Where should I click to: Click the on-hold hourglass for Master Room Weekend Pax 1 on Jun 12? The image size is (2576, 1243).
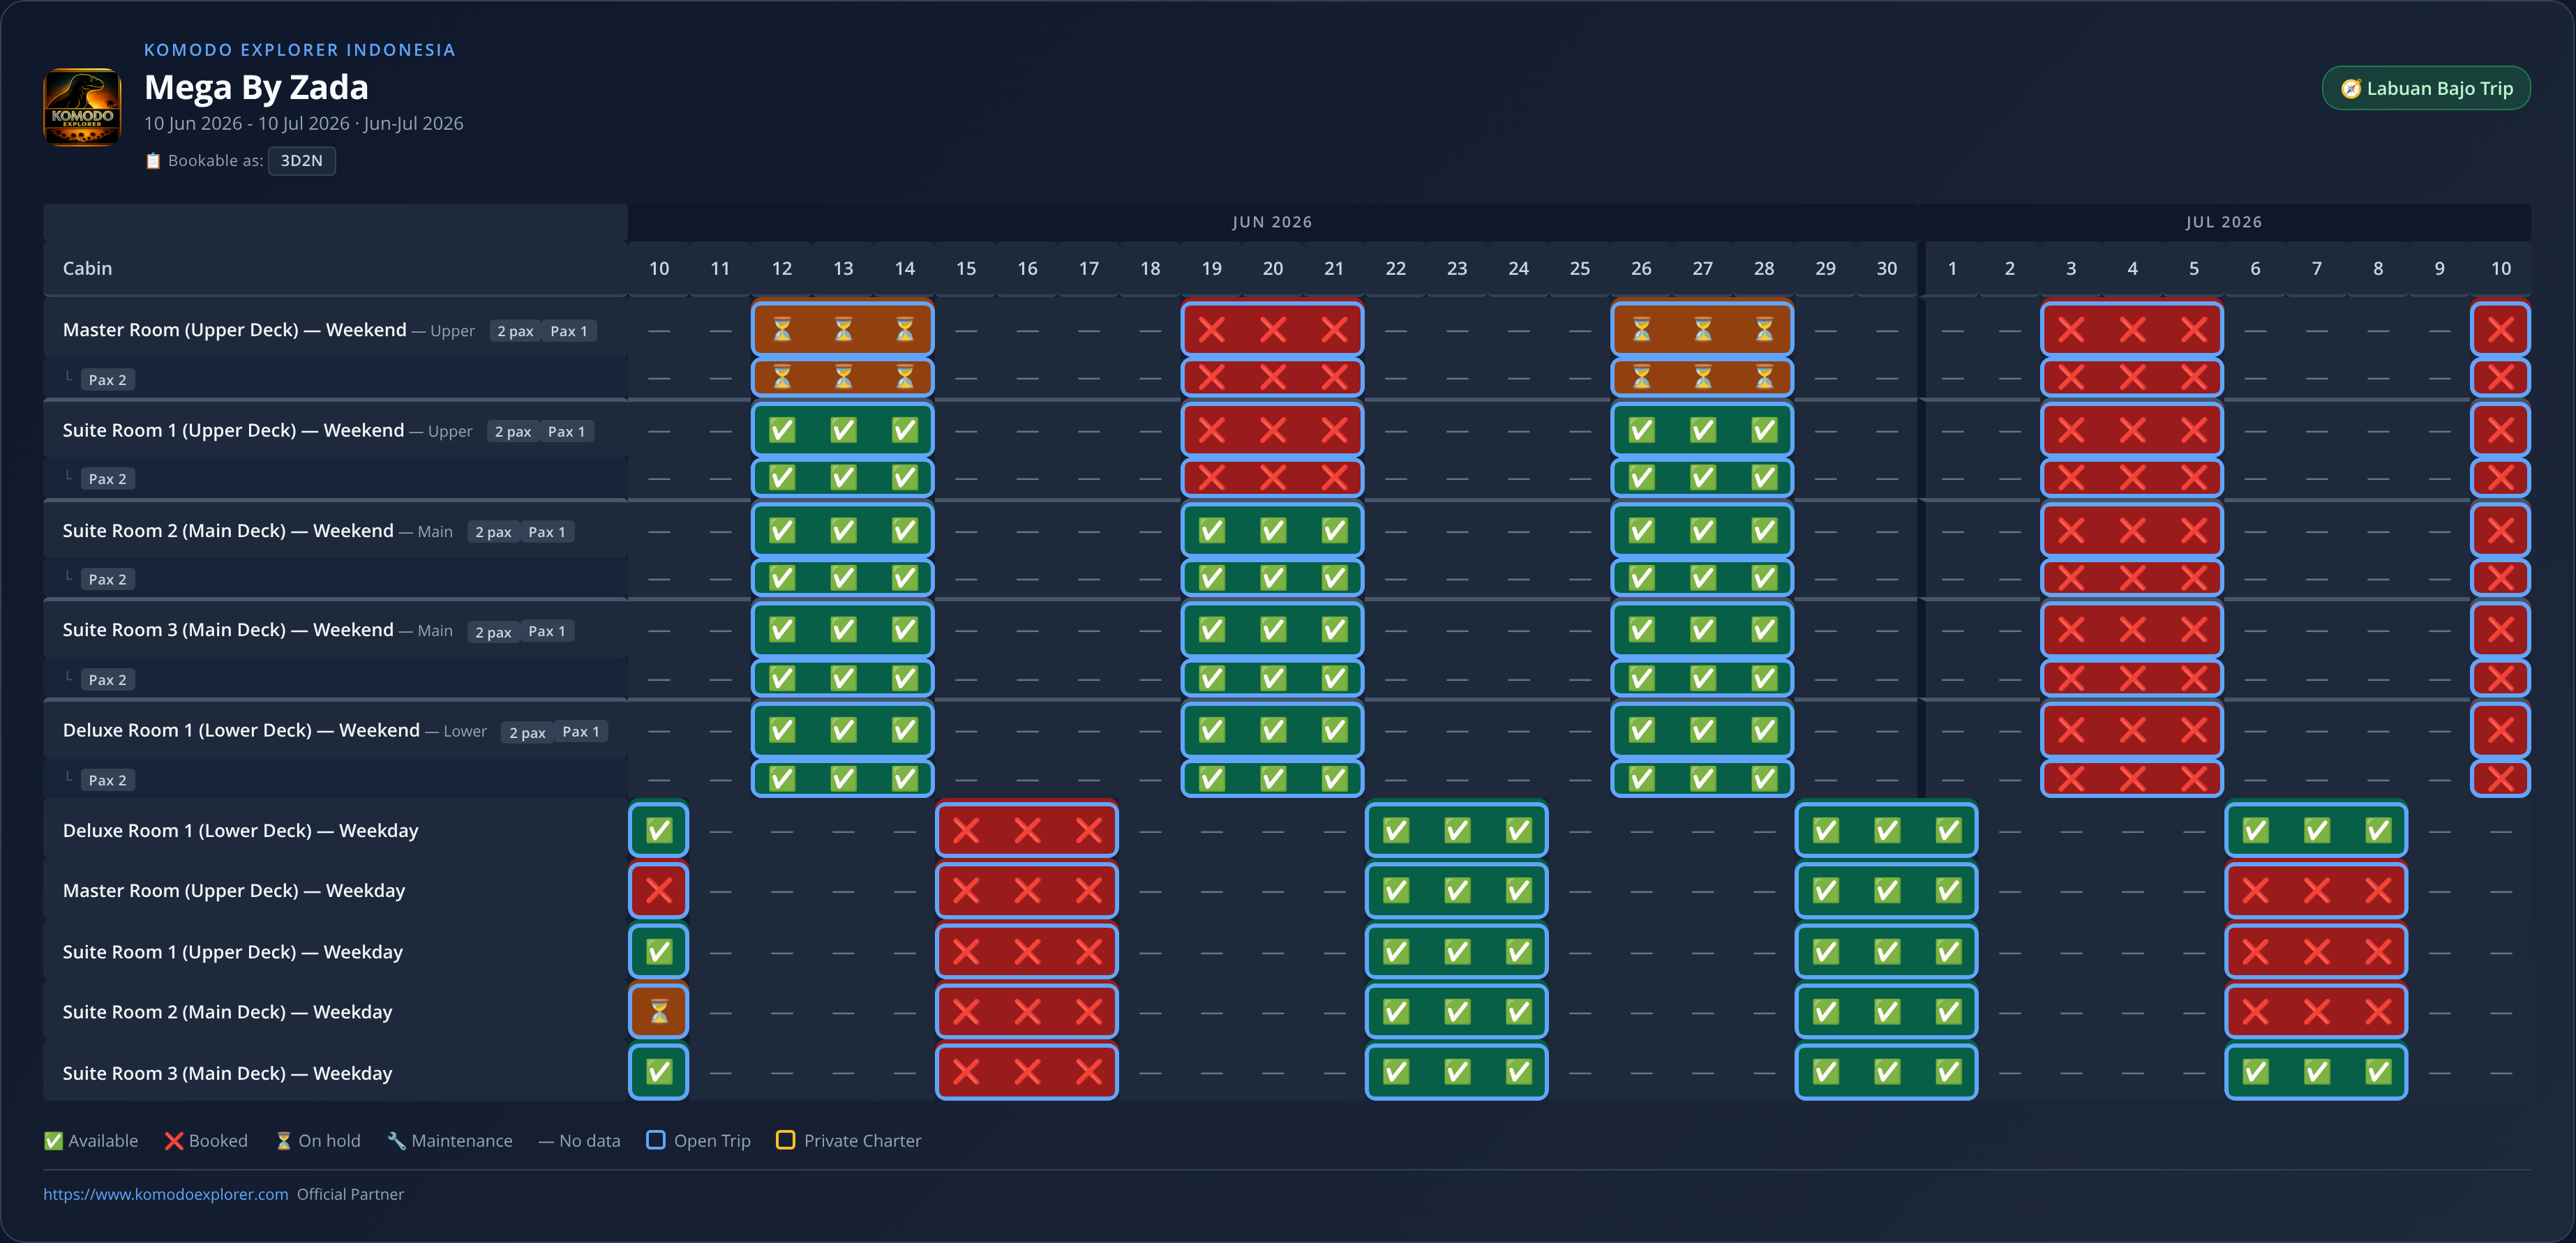(782, 329)
